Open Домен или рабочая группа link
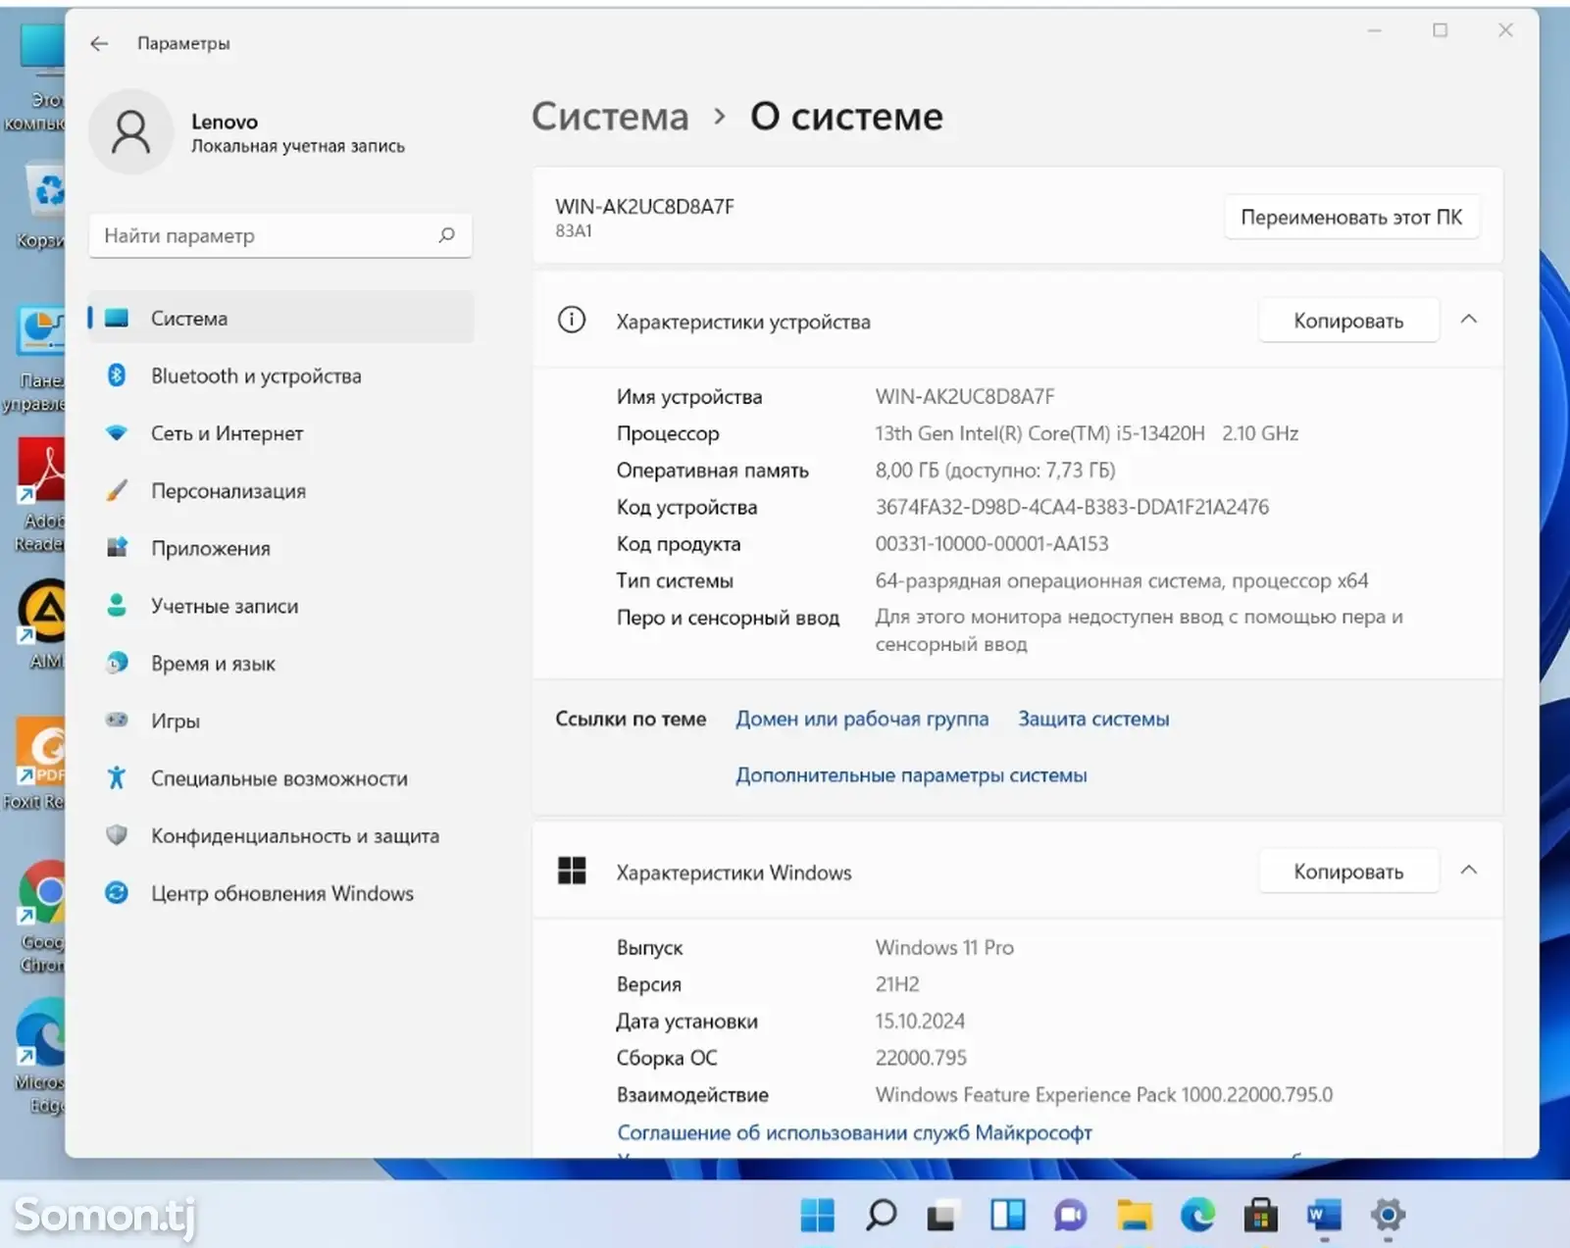The height and width of the screenshot is (1248, 1570). tap(862, 719)
